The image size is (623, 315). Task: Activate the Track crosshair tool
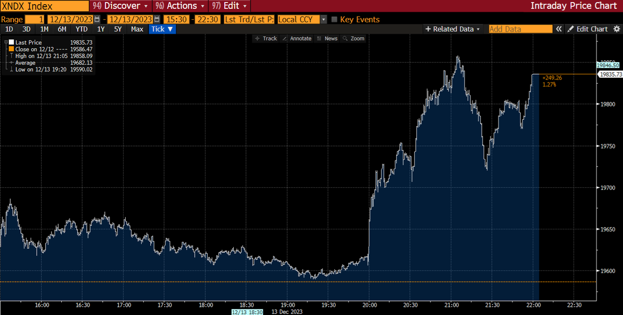click(266, 38)
